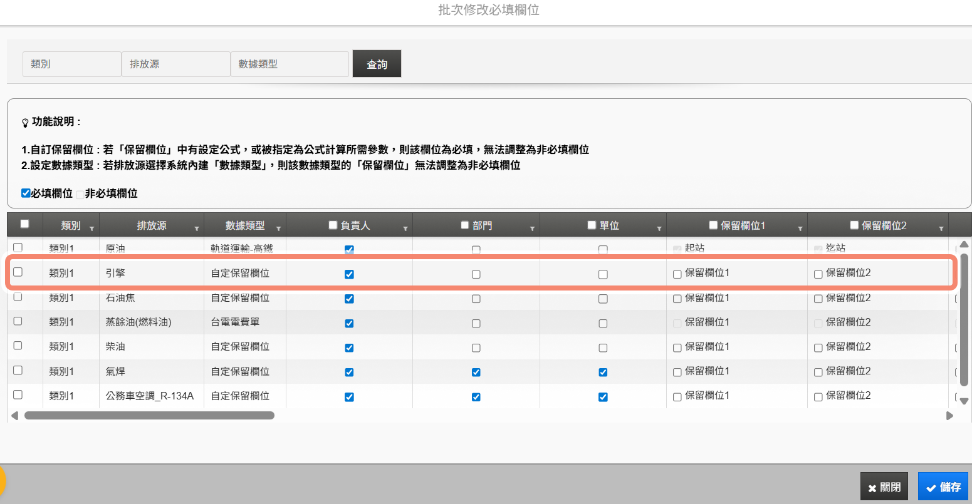
Task: Toggle the 必填欄位 checkbox
Action: point(26,193)
